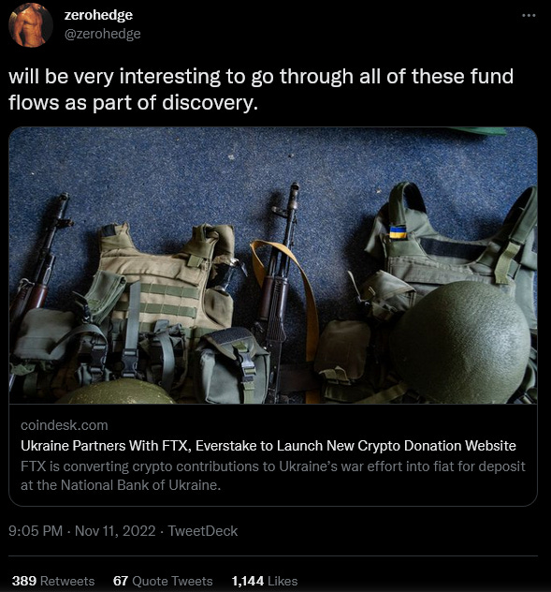
Task: Click the Ukrainian flag patch in photo
Action: pos(398,231)
